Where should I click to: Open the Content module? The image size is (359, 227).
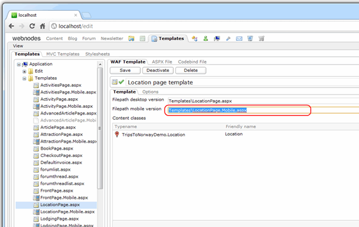(54, 38)
